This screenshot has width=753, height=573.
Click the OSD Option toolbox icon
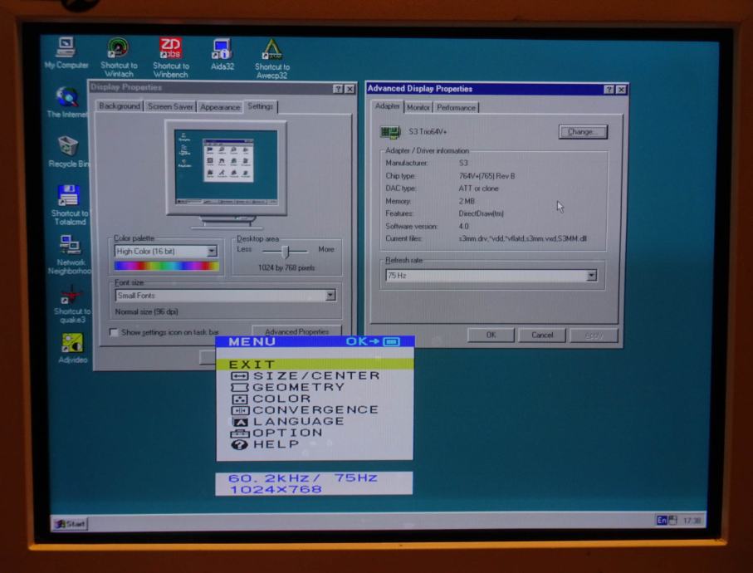[240, 433]
